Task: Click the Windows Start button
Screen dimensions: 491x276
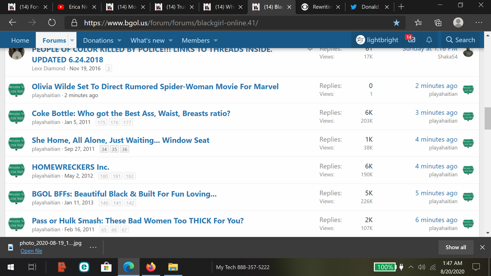Action: [x=10, y=267]
